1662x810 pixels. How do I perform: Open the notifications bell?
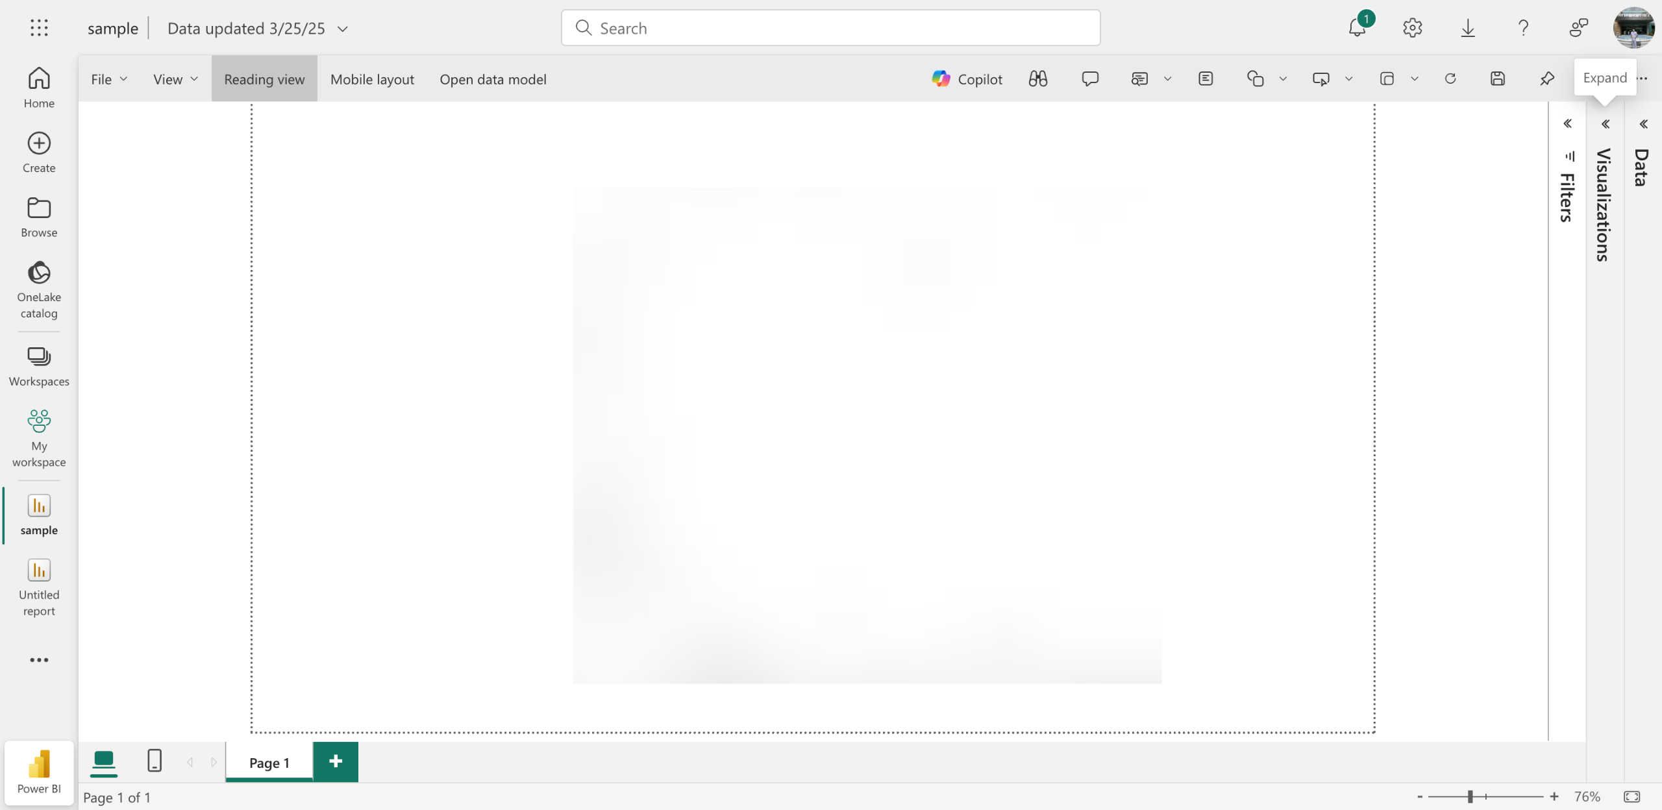click(x=1357, y=28)
